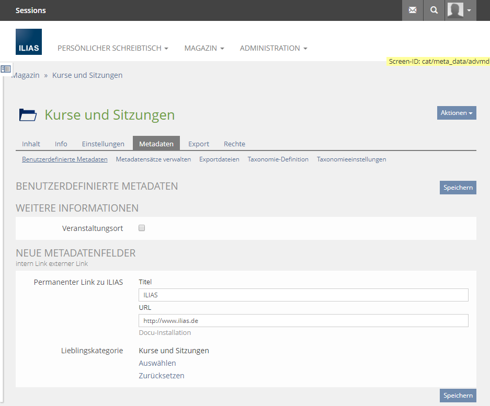Click the blue folder category icon
The height and width of the screenshot is (406, 490).
coord(28,115)
